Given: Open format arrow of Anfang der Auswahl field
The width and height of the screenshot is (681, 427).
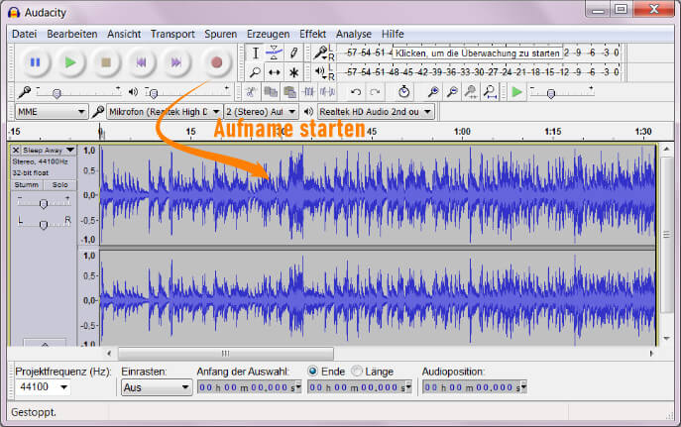Looking at the screenshot, I should click(298, 386).
